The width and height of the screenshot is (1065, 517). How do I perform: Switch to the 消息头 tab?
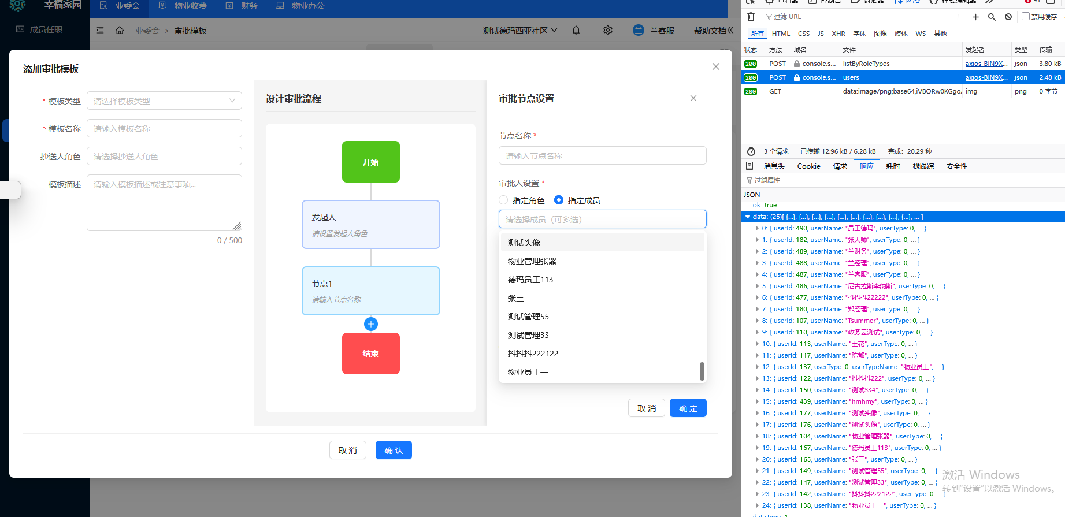pyautogui.click(x=774, y=166)
